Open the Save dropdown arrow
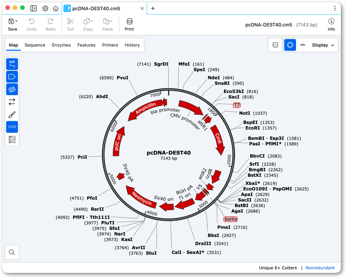Image resolution: width=346 pixels, height=278 pixels. tap(16, 21)
